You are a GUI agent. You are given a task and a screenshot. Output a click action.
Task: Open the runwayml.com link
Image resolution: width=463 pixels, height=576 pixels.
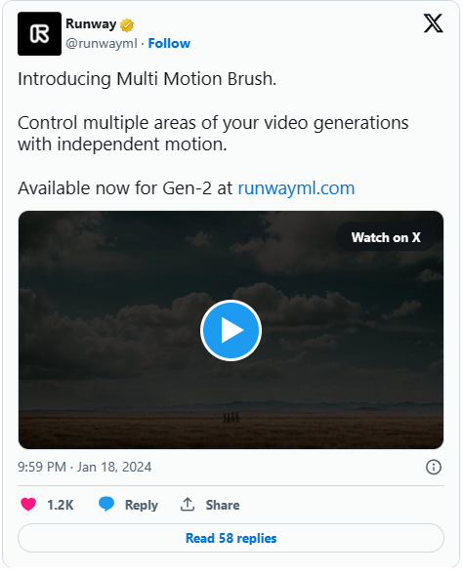click(296, 188)
